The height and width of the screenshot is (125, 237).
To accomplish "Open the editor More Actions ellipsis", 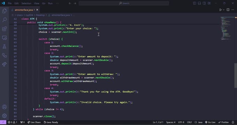I will pyautogui.click(x=233, y=10).
